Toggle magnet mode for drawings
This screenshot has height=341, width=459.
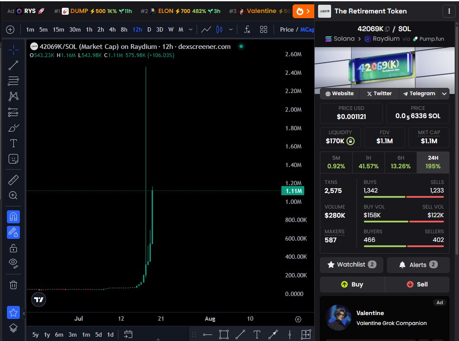(x=13, y=217)
